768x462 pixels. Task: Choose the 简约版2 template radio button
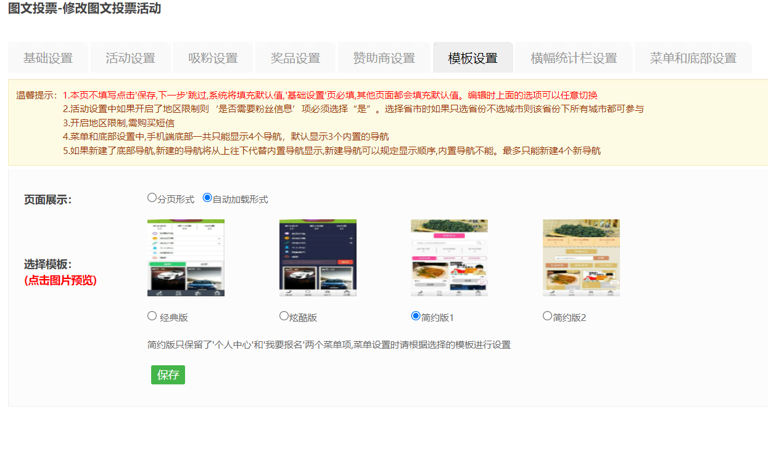click(x=547, y=316)
